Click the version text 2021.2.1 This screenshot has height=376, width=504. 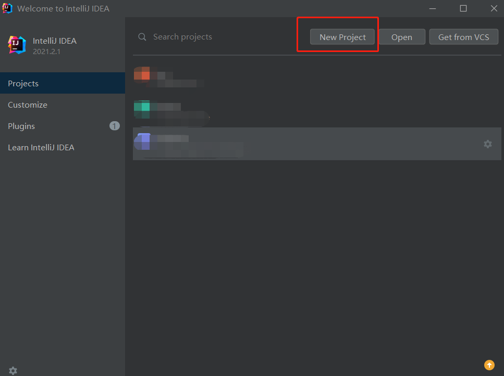coord(46,51)
